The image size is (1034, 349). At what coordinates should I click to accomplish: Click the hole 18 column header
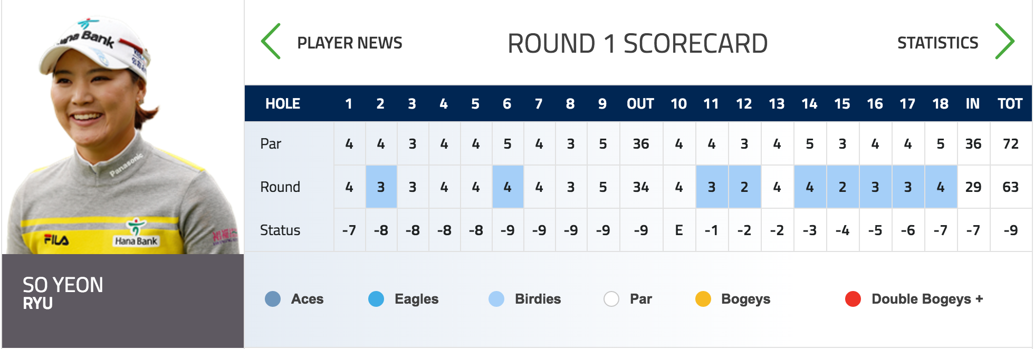(x=940, y=104)
